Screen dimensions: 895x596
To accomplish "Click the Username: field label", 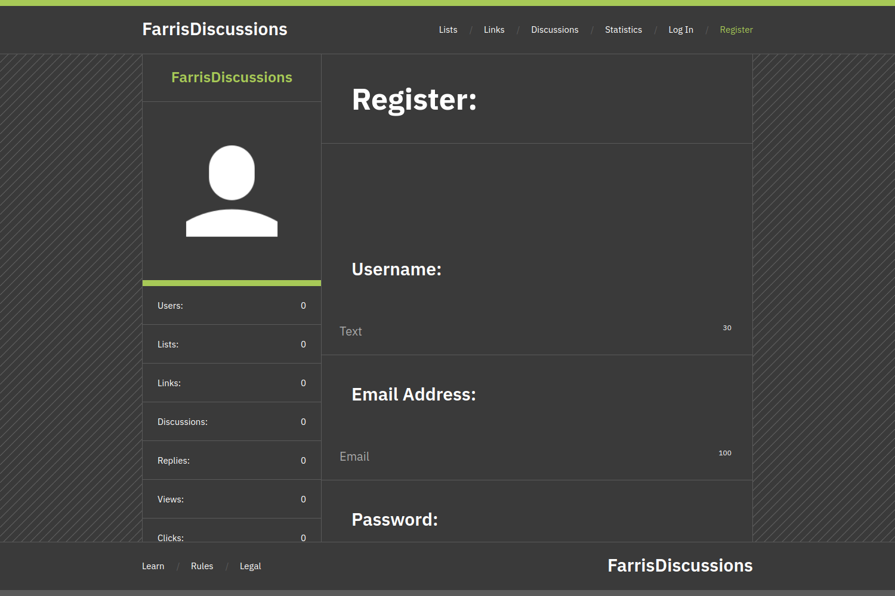I will point(396,269).
